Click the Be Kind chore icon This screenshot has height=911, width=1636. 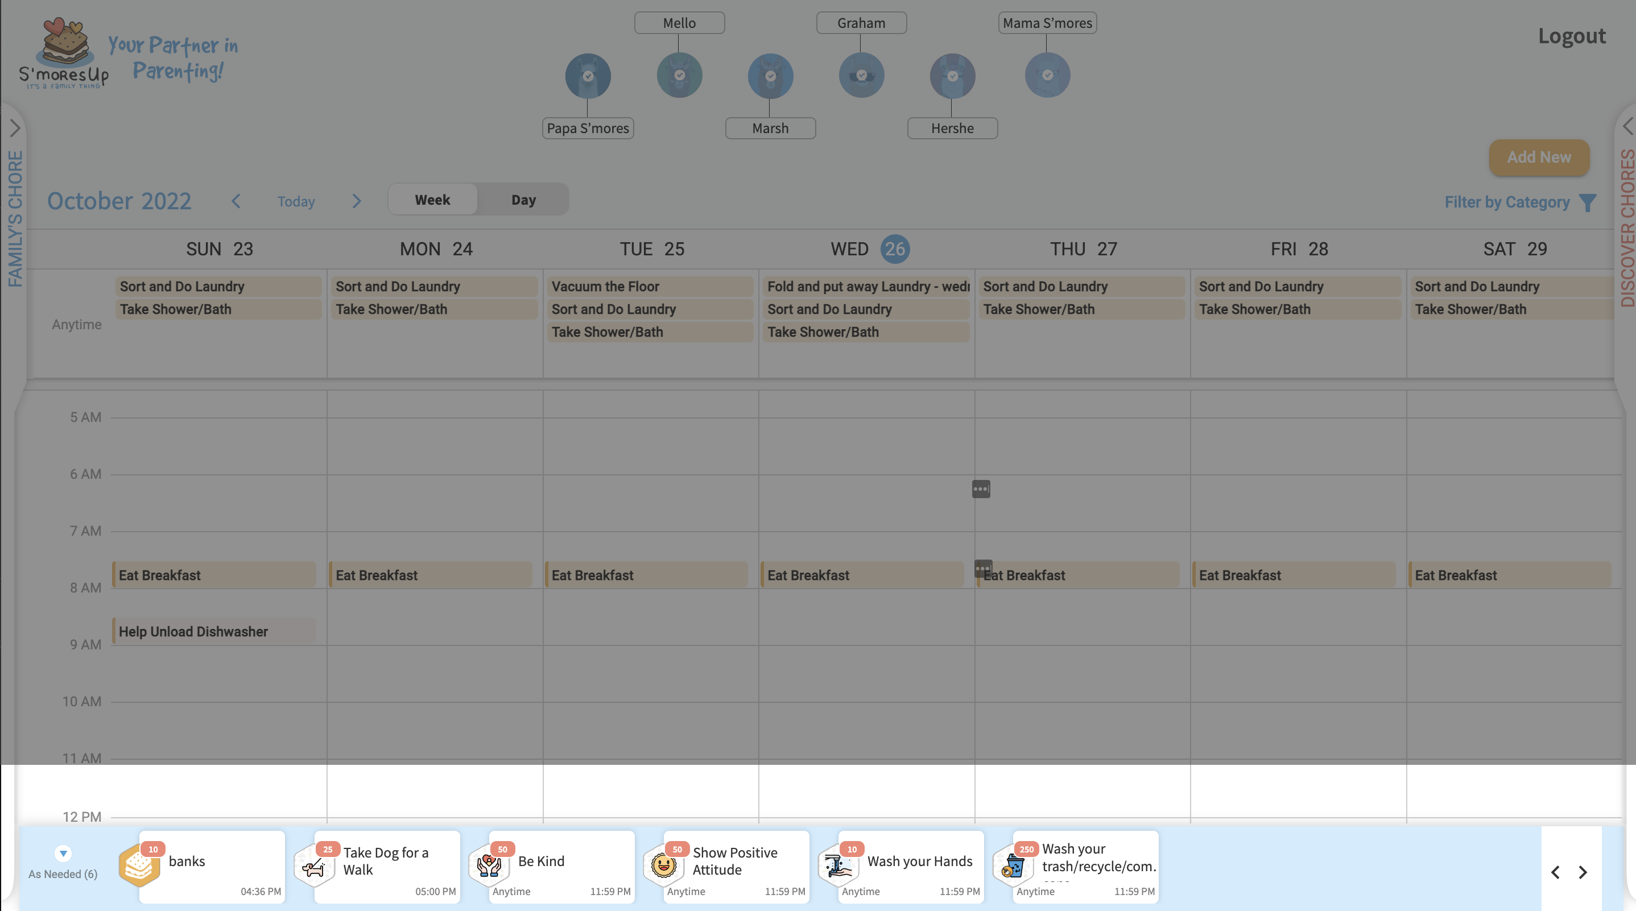[489, 866]
